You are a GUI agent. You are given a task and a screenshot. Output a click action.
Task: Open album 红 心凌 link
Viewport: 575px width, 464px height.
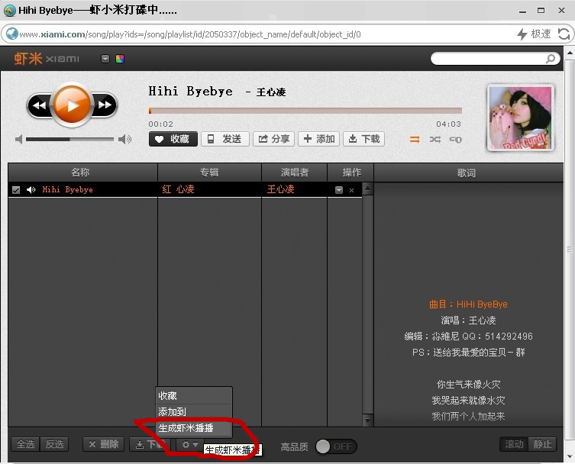click(178, 189)
